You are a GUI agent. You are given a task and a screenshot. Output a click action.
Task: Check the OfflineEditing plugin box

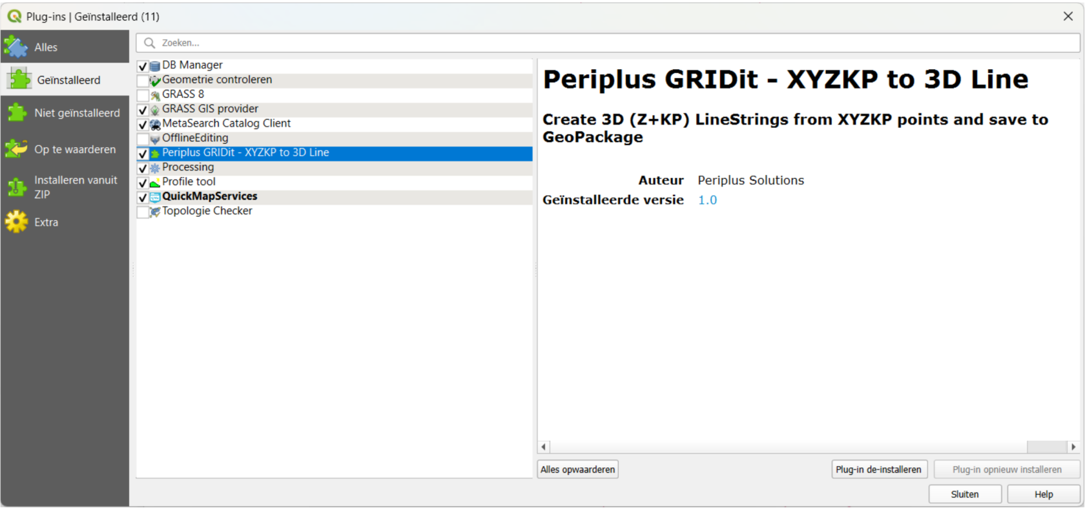click(143, 139)
